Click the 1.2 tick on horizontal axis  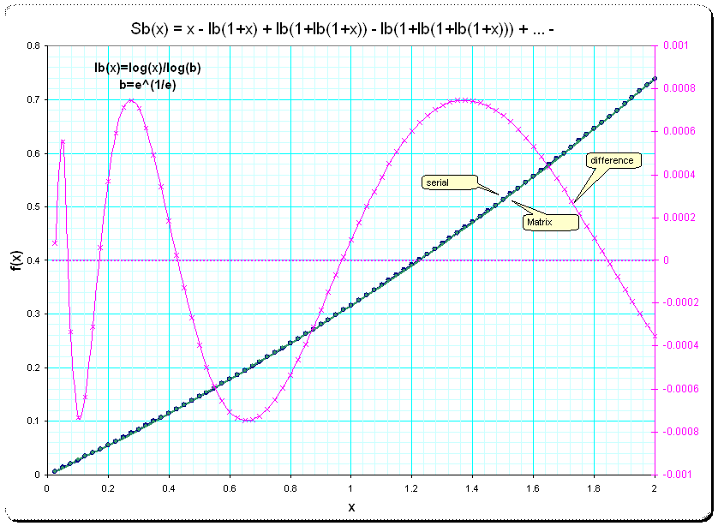click(411, 487)
